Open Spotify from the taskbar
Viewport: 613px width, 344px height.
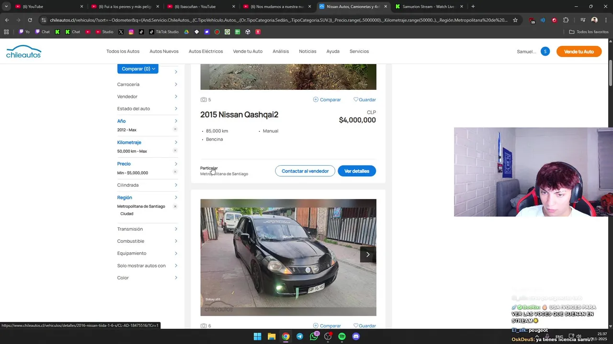(x=342, y=336)
